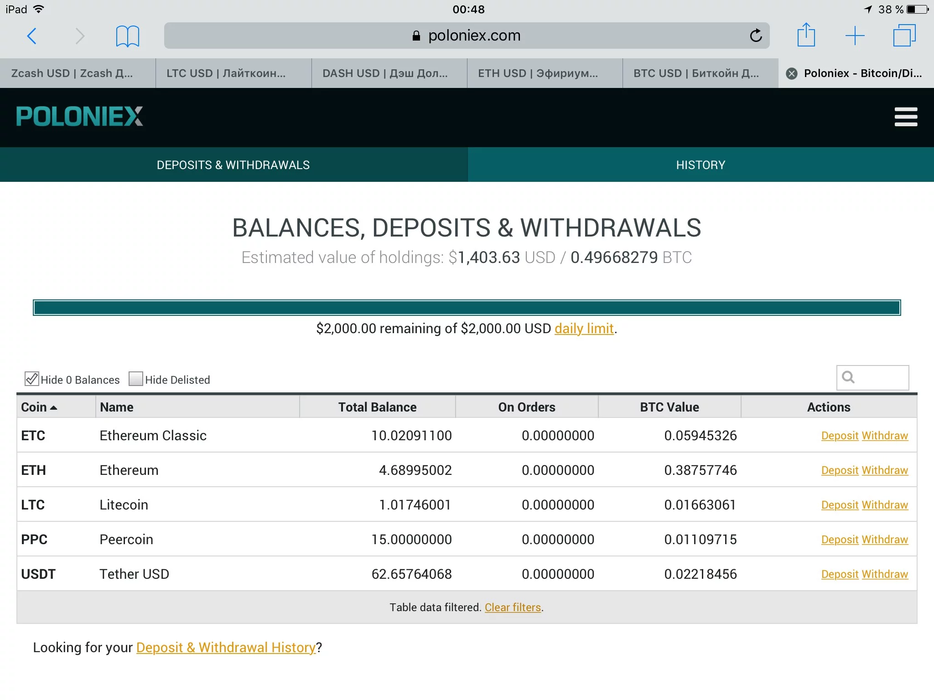Open the Poloniex hamburger menu

click(906, 117)
